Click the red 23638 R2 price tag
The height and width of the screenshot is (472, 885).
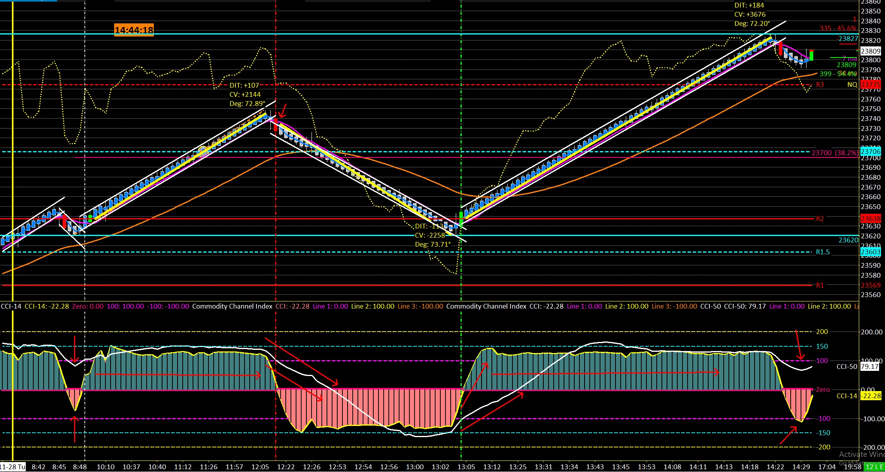point(870,219)
